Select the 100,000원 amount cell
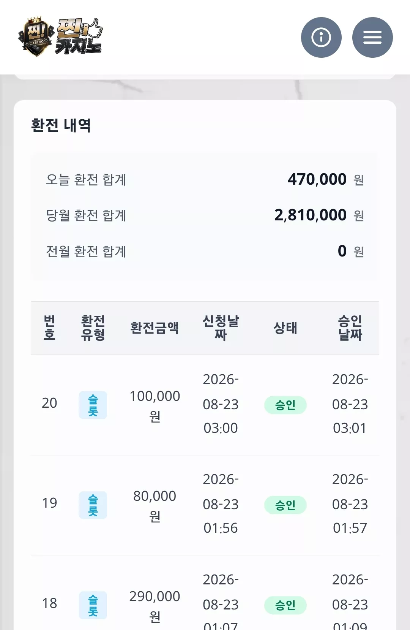 155,406
